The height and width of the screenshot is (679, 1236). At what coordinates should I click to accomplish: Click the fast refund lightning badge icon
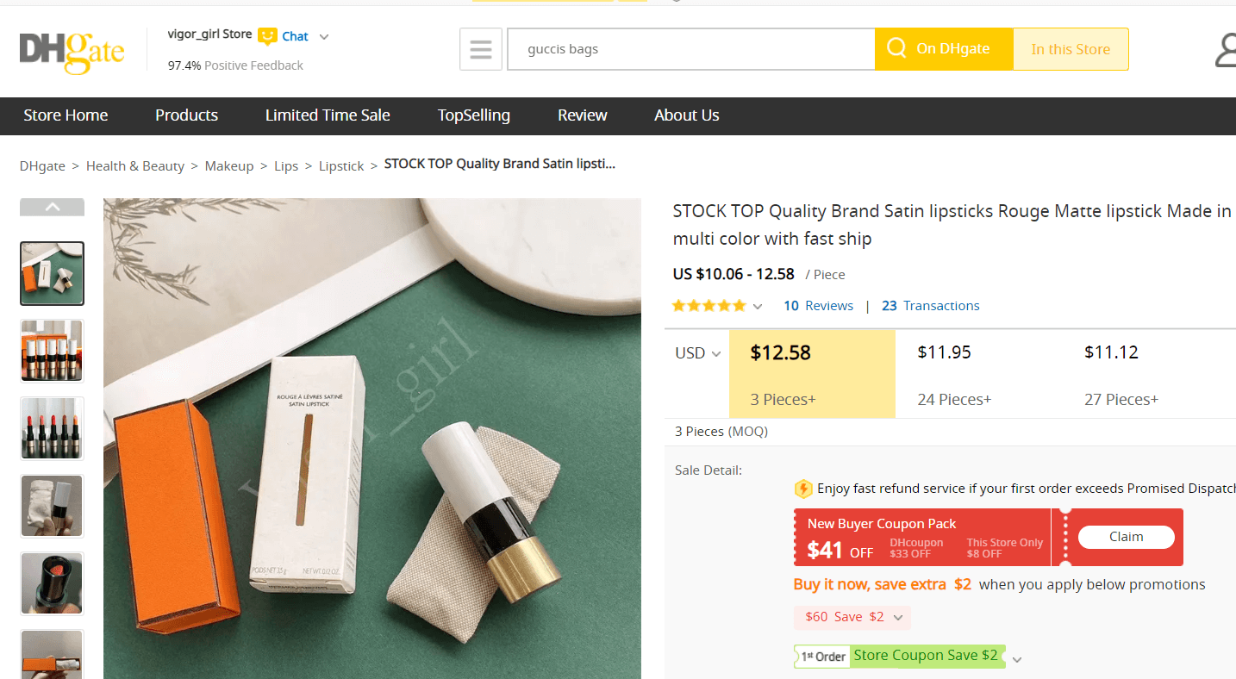click(x=803, y=489)
